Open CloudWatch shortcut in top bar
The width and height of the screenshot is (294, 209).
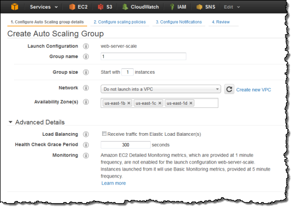point(141,7)
